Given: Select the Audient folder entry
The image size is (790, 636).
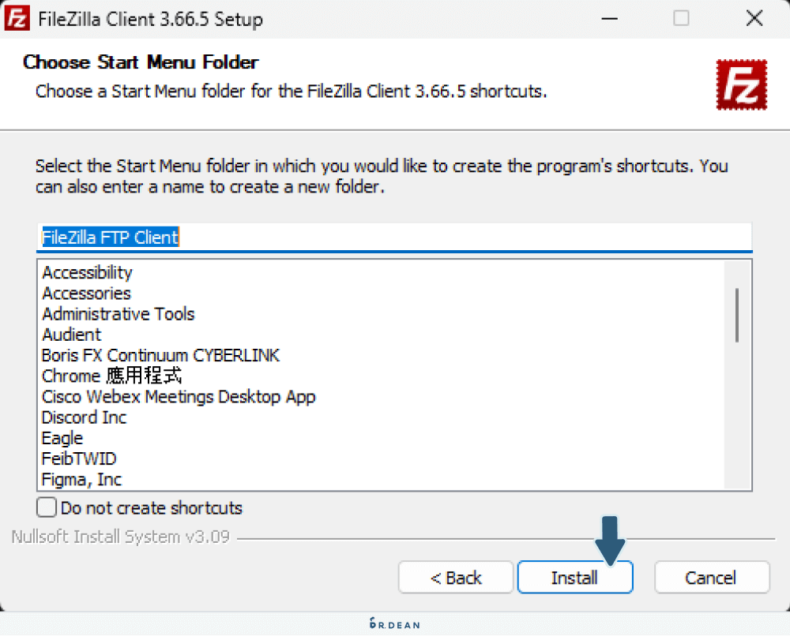Looking at the screenshot, I should click(72, 335).
